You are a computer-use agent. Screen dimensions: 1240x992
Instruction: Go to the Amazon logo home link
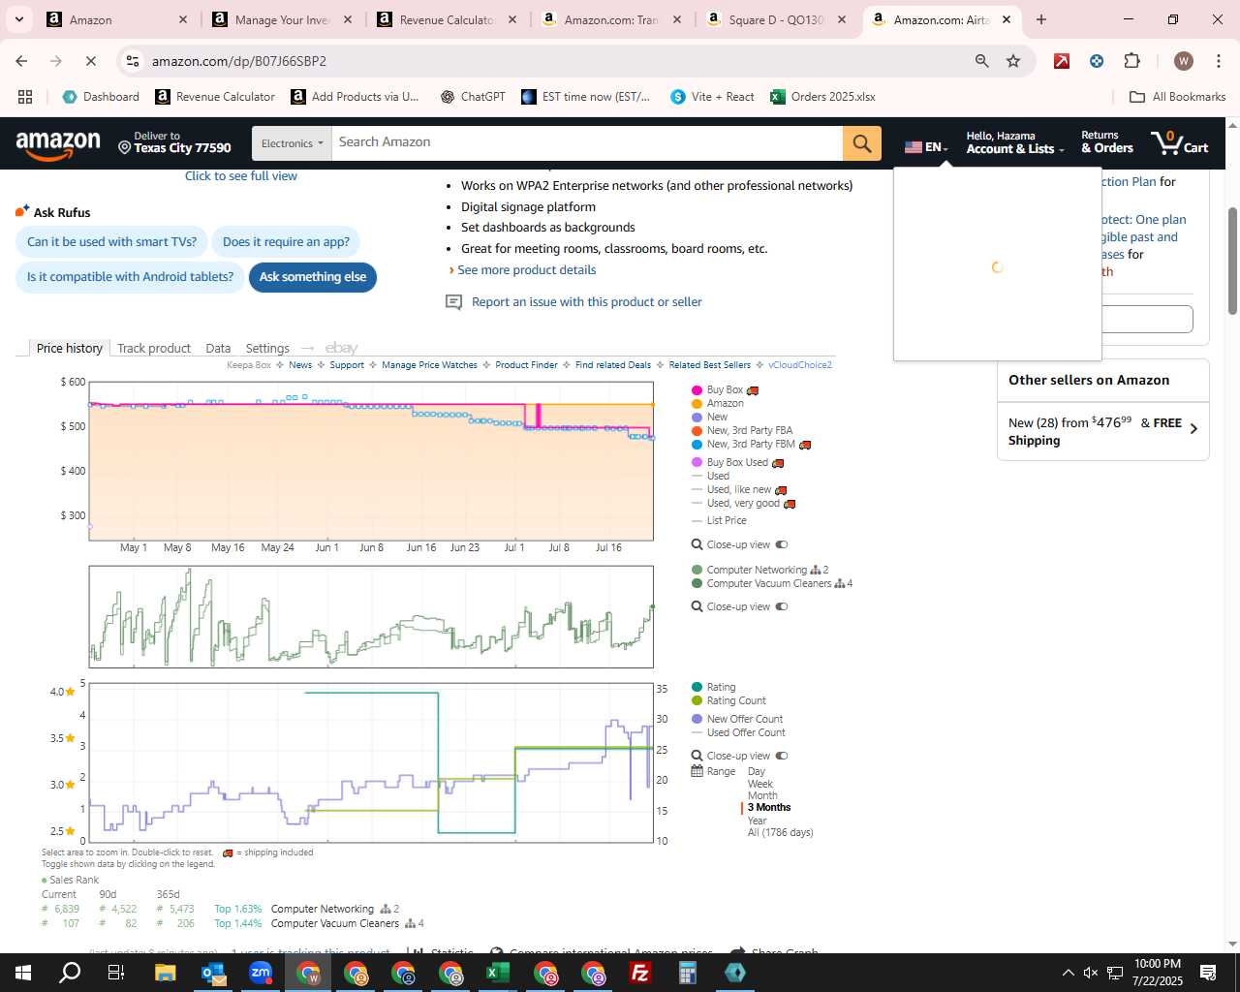tap(58, 143)
